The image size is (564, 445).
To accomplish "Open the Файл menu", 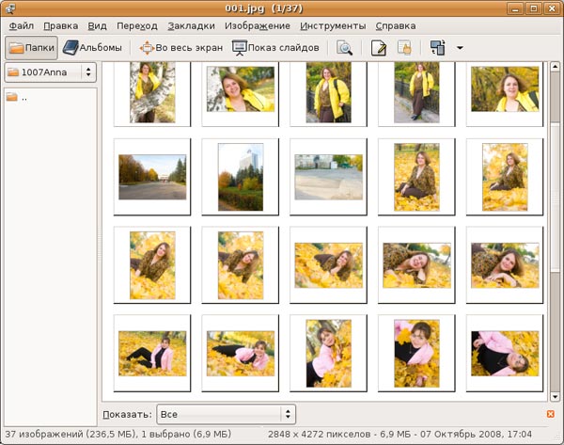I will click(22, 26).
